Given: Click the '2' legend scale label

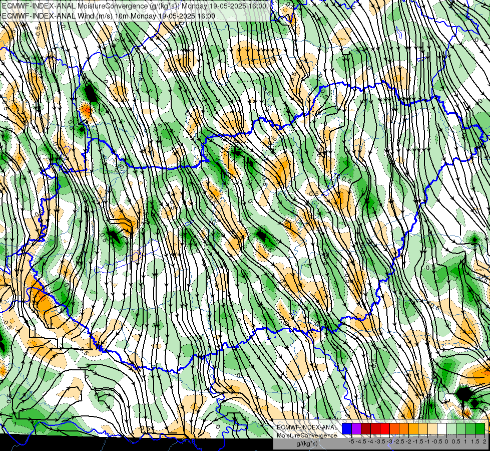Looking at the screenshot, I should click(x=484, y=441).
